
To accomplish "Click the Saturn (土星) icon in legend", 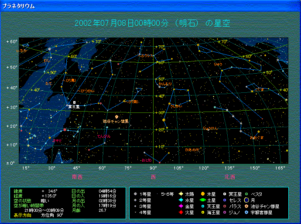I will coord(203,200).
